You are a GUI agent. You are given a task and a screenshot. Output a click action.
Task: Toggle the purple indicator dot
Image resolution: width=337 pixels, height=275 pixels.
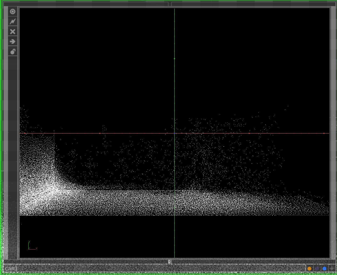pyautogui.click(x=317, y=268)
